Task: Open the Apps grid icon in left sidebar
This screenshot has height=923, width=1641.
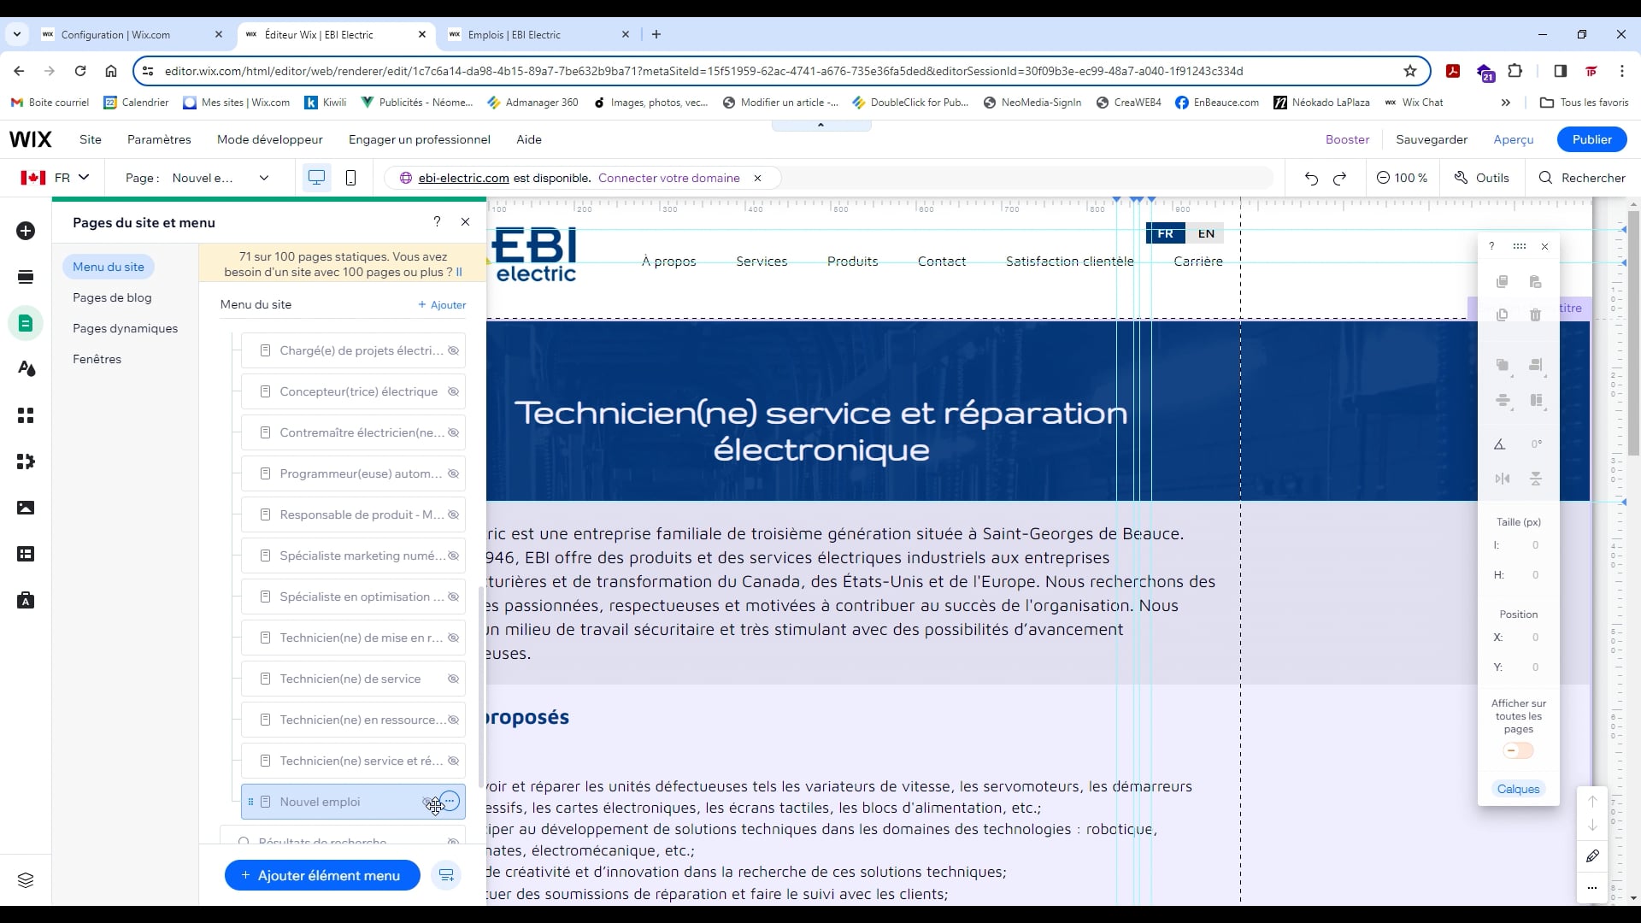Action: tap(26, 415)
